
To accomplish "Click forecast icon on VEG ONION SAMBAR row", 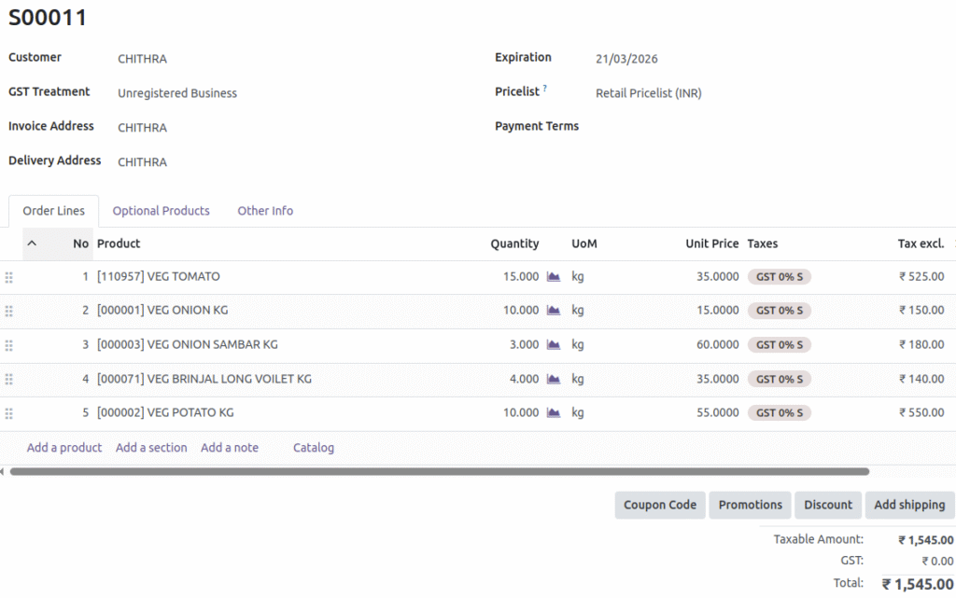I will (554, 345).
